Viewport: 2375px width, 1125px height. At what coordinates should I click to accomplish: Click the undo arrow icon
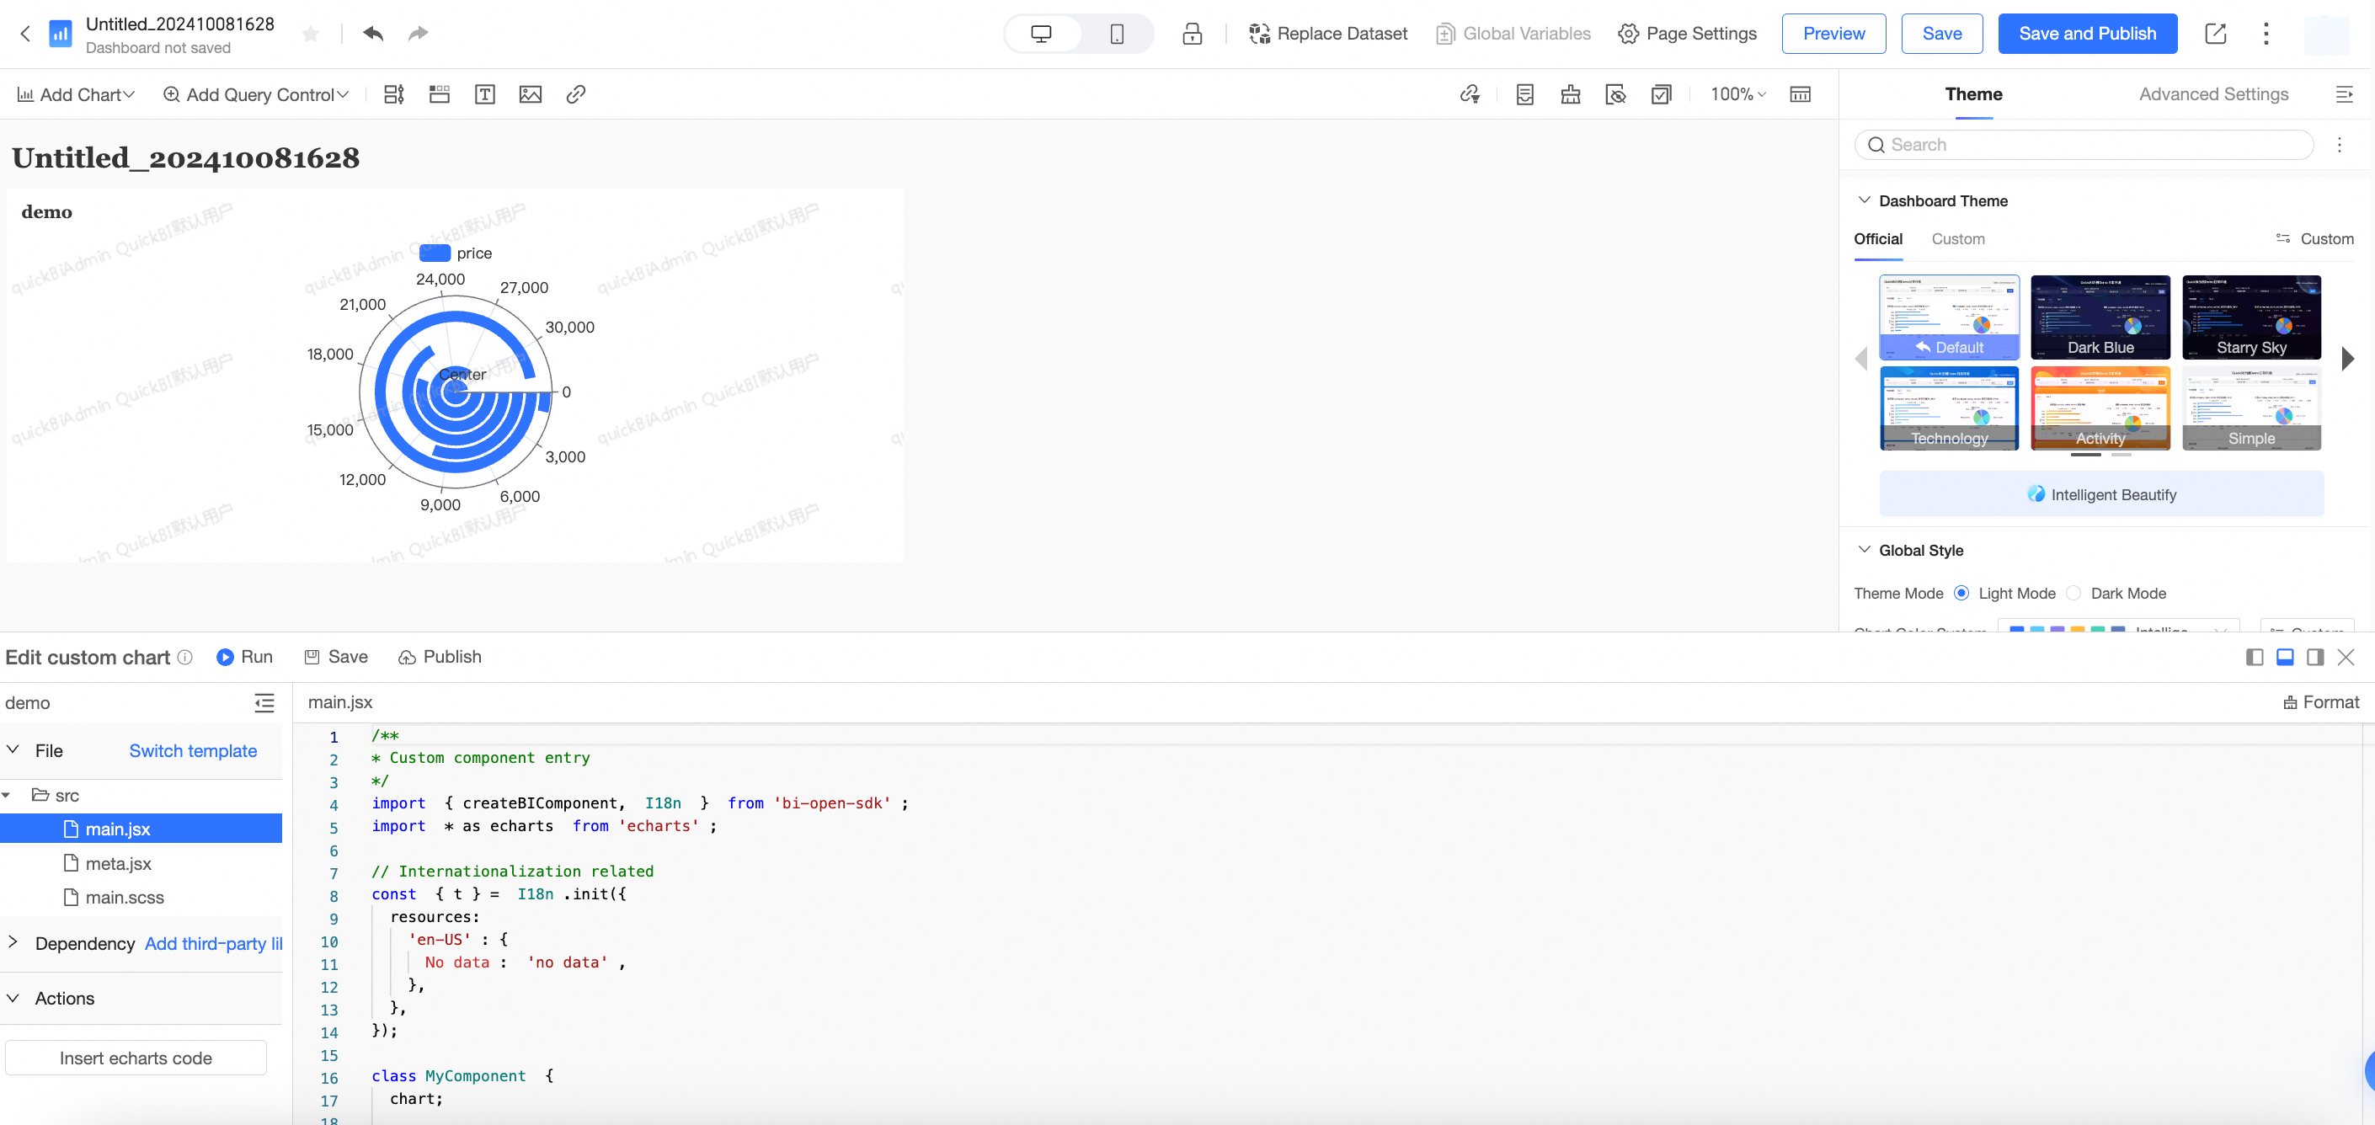click(373, 33)
